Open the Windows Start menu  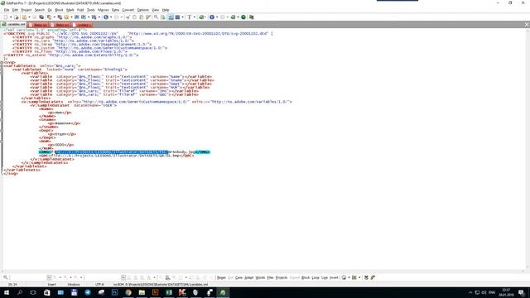[7, 292]
